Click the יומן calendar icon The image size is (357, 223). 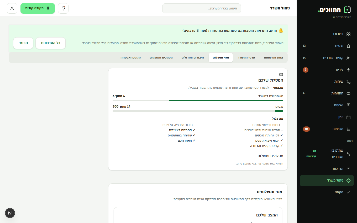(348, 117)
